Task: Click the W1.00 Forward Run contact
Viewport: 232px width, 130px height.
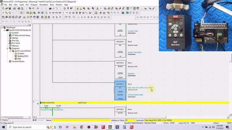Action: (59, 108)
